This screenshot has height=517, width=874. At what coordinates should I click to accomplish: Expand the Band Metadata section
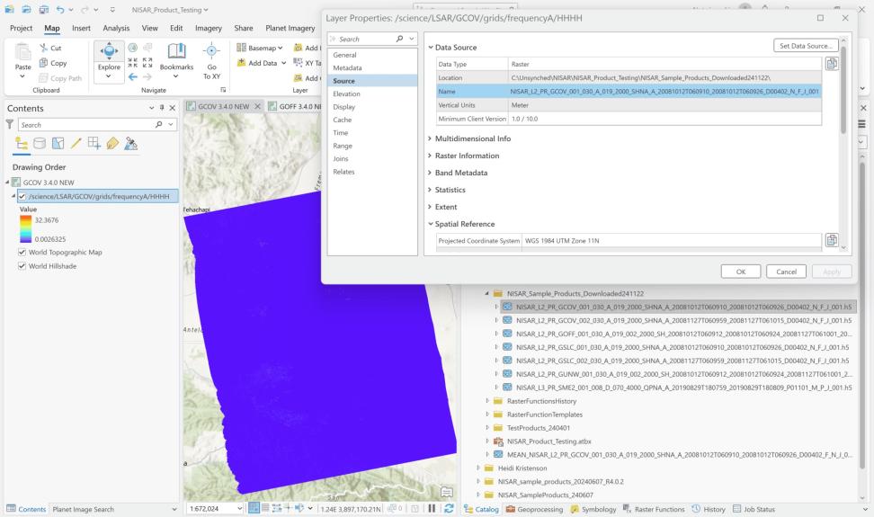431,173
